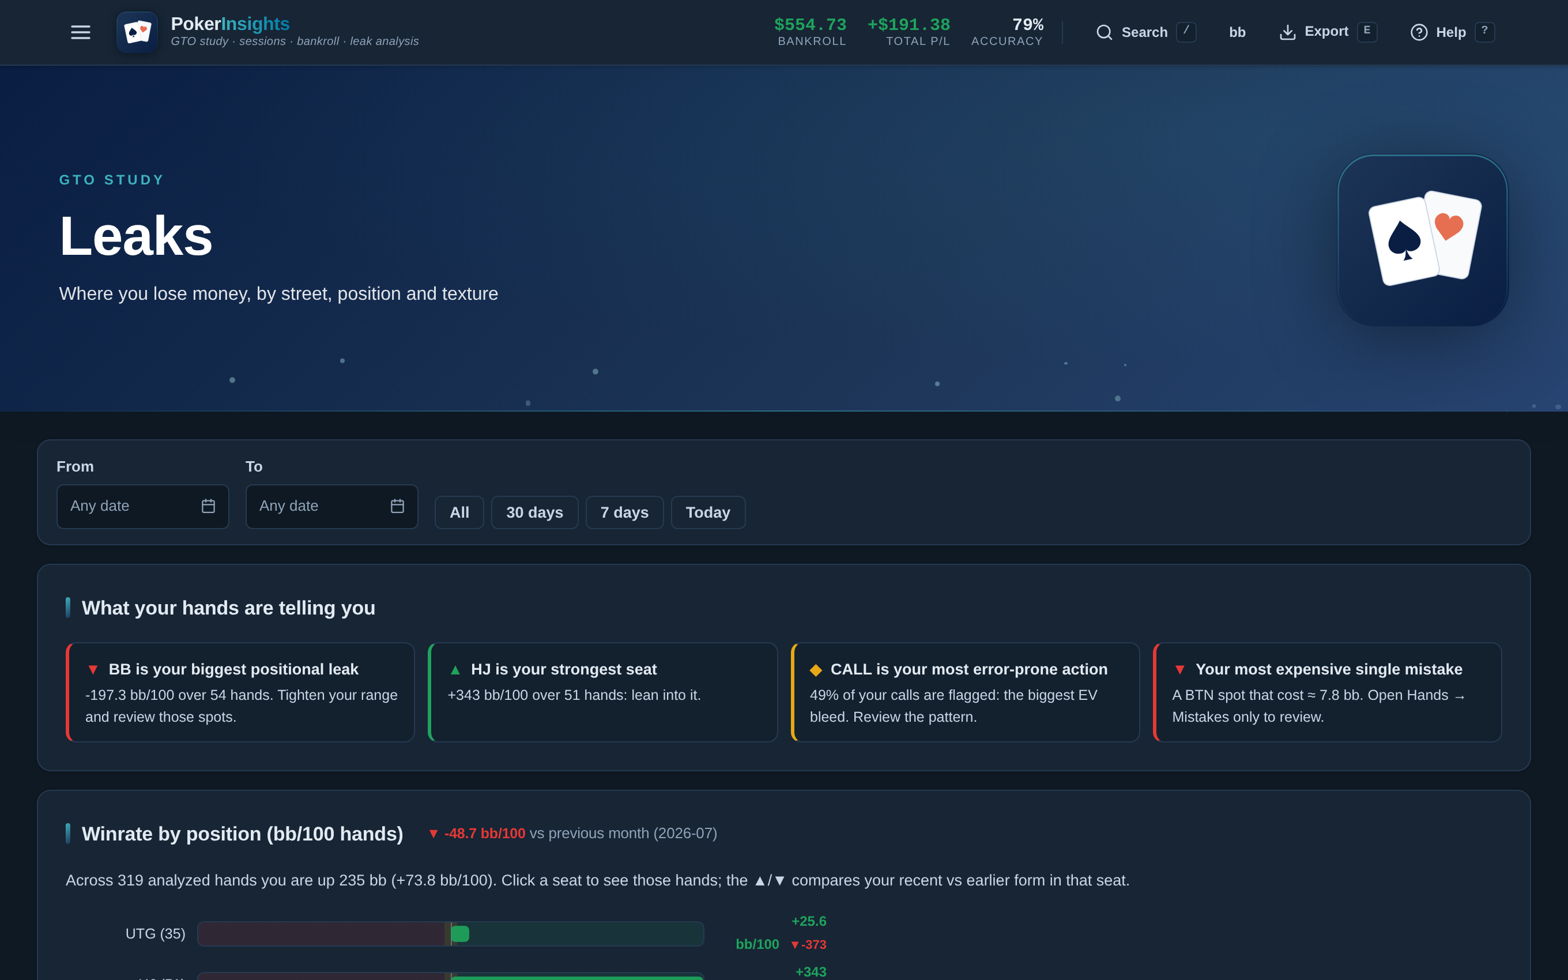
Task: Click the To date input field
Action: (331, 506)
